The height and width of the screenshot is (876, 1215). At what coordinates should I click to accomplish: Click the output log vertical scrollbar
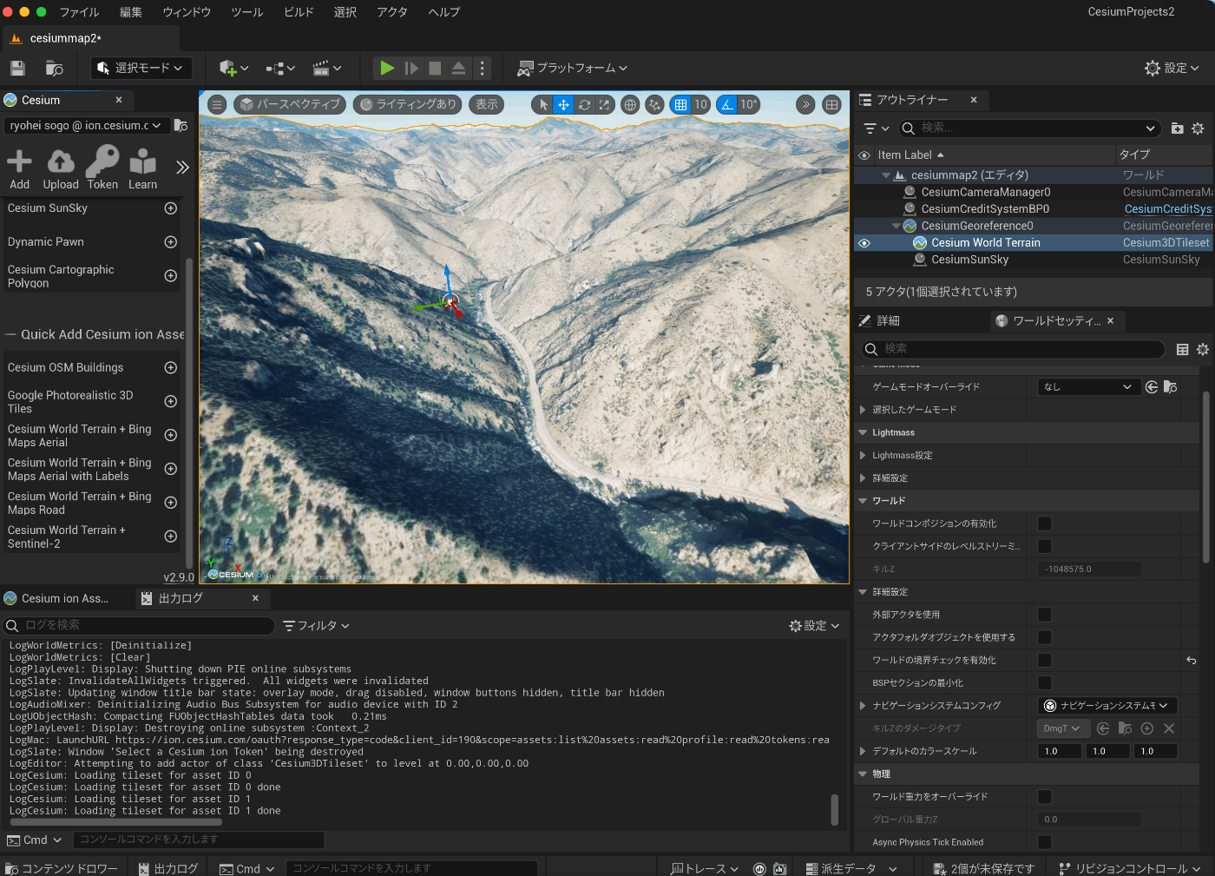[x=835, y=810]
